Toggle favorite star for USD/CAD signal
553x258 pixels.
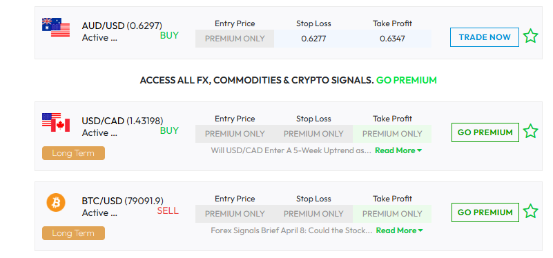[x=530, y=132]
